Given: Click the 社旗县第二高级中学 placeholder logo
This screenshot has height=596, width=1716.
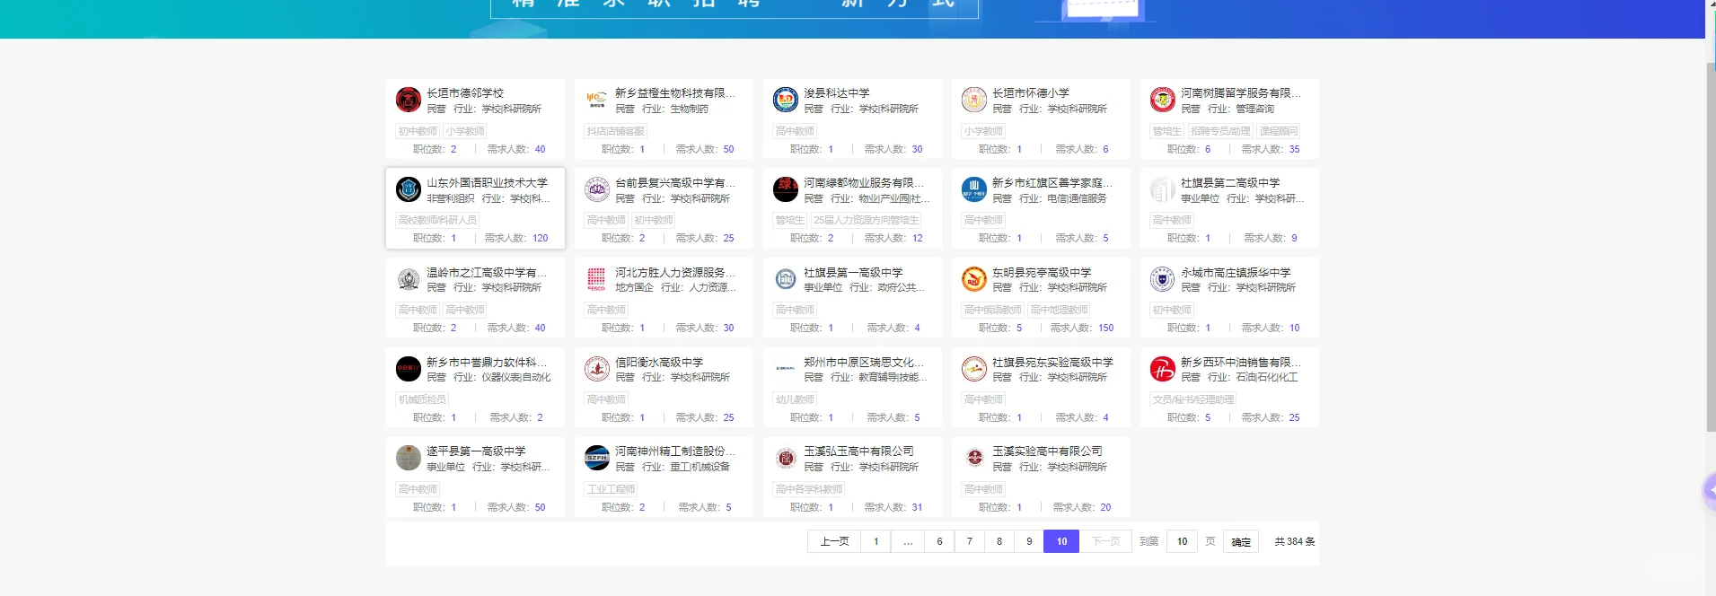Looking at the screenshot, I should coord(1163,189).
